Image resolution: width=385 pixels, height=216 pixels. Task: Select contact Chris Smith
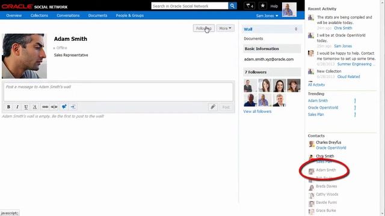(325, 156)
